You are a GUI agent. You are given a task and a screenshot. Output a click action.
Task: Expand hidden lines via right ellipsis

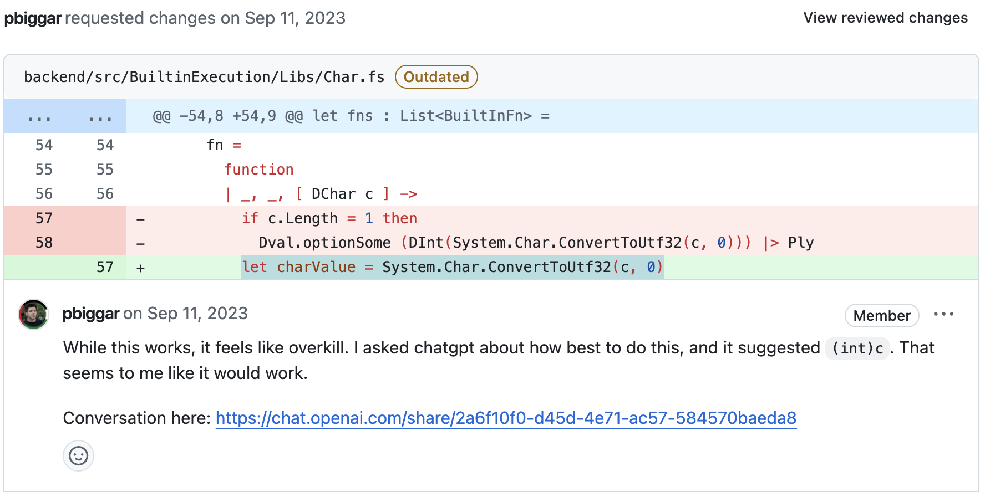click(100, 116)
